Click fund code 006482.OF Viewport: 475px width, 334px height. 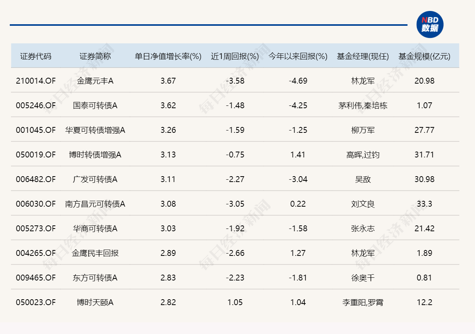(x=36, y=179)
